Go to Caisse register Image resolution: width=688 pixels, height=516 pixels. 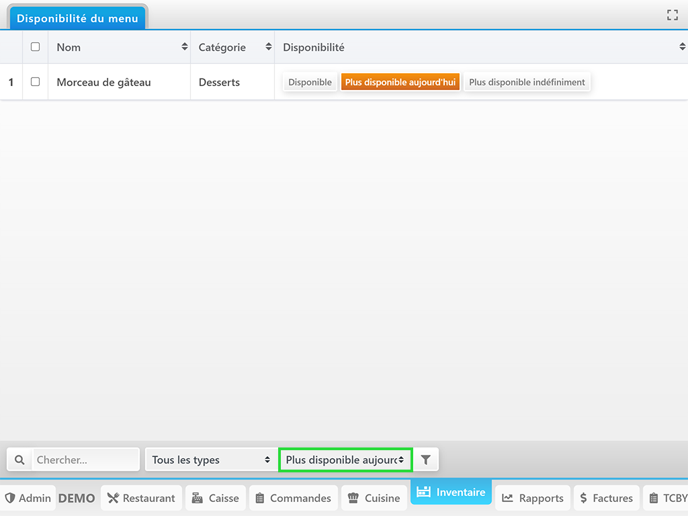pos(215,499)
